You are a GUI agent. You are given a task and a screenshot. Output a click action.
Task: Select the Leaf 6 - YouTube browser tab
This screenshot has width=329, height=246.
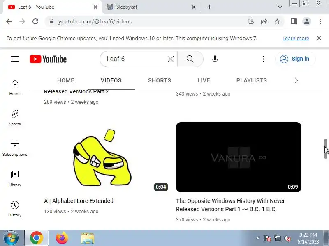click(52, 7)
